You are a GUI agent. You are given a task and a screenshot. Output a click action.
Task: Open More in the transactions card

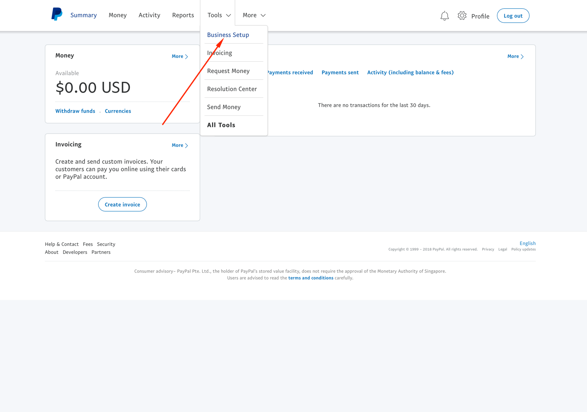[x=515, y=56]
